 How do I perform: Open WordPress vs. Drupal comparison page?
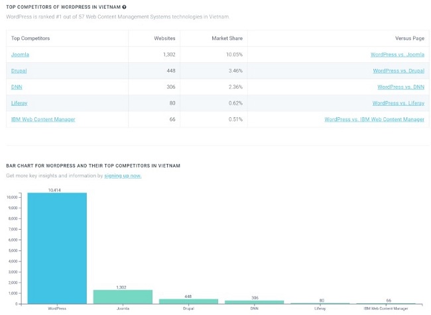click(x=399, y=71)
